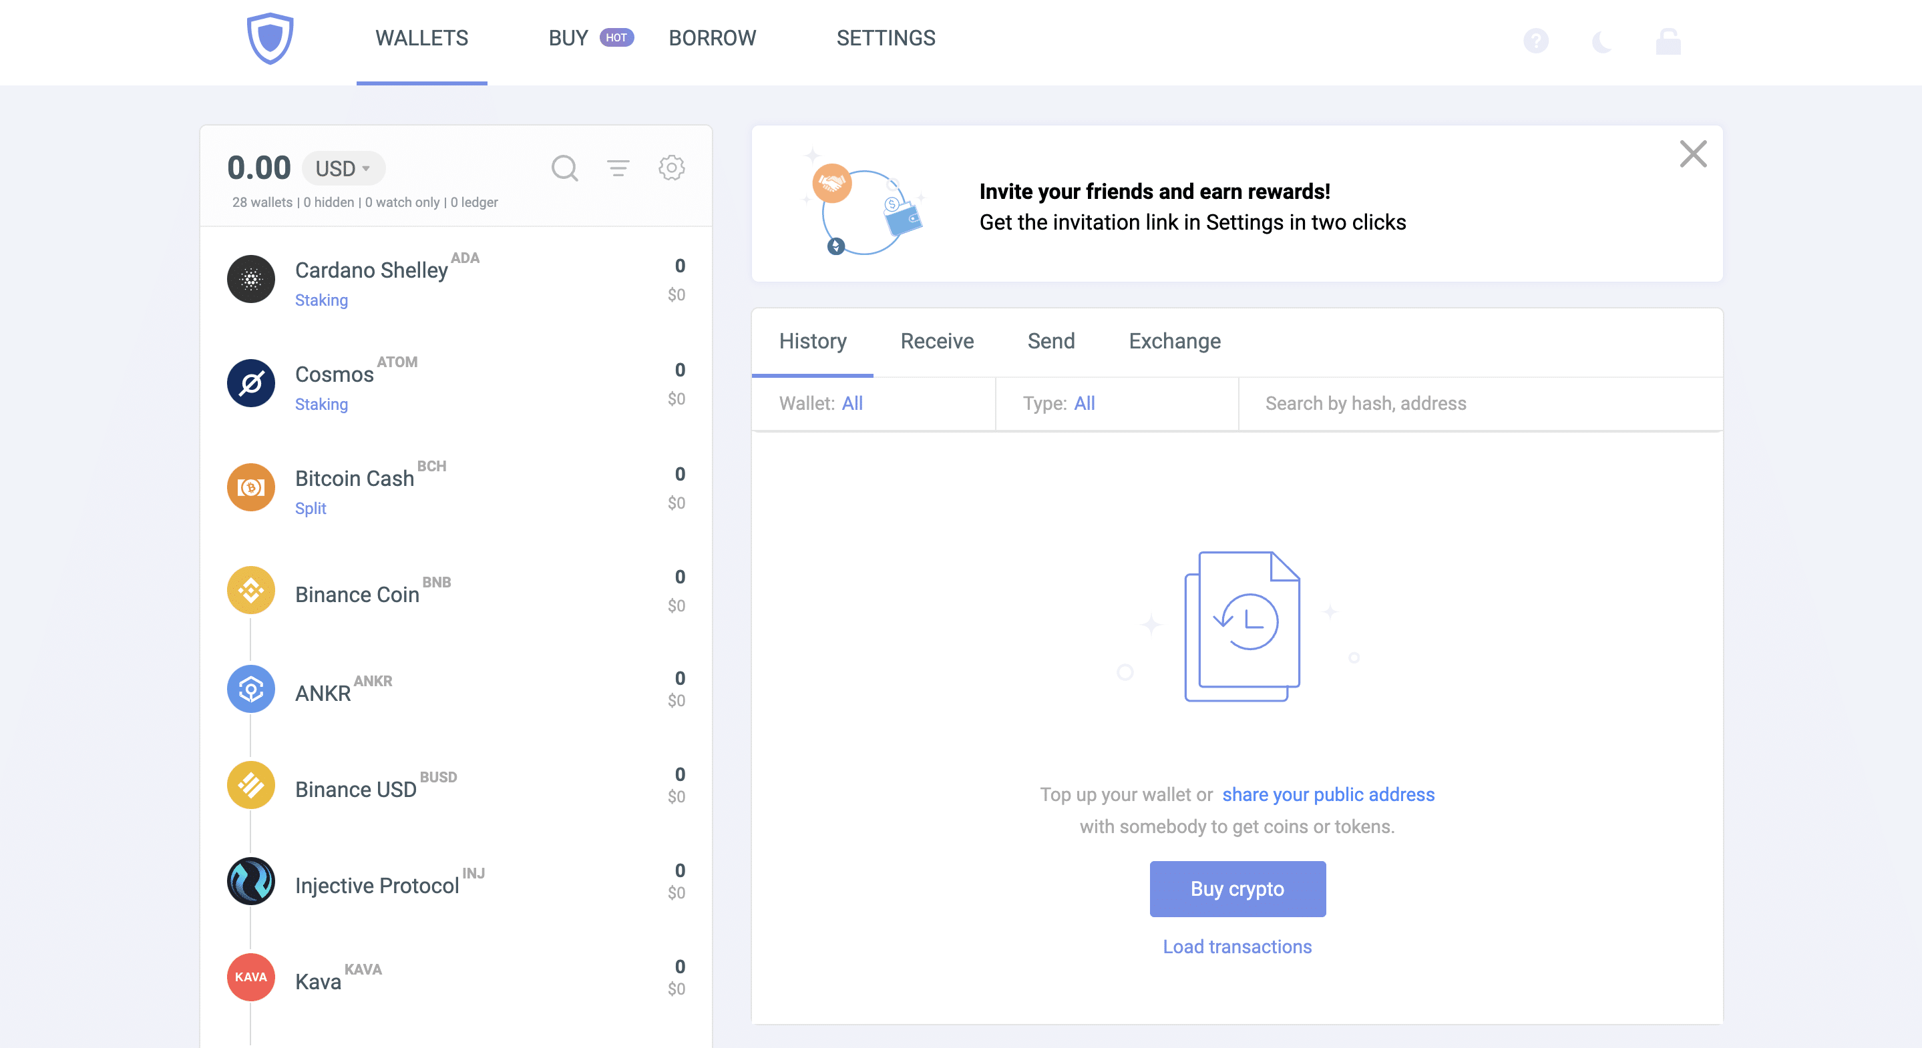The height and width of the screenshot is (1048, 1922).
Task: Click Staking link under Cosmos
Action: pos(321,405)
